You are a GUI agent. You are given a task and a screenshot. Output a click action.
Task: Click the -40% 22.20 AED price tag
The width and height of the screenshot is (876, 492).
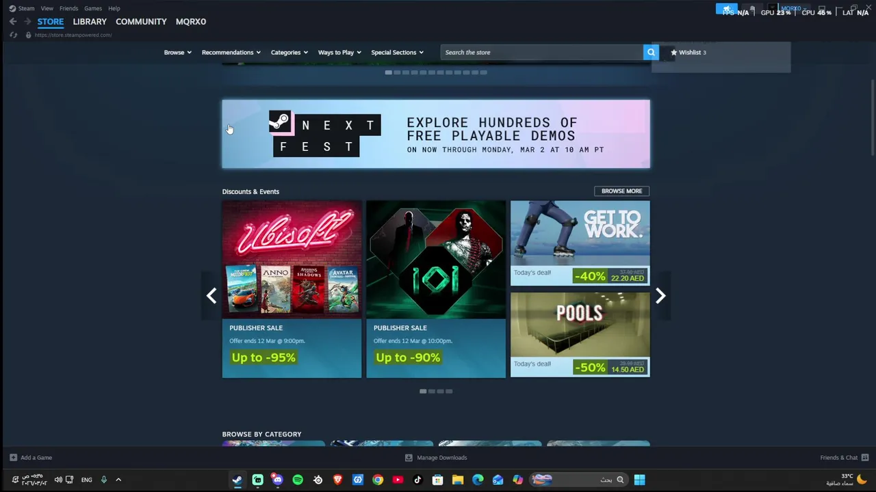610,276
